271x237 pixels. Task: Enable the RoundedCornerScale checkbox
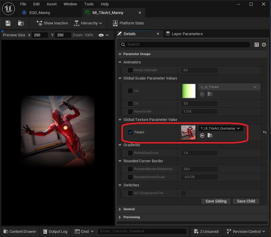click(130, 177)
